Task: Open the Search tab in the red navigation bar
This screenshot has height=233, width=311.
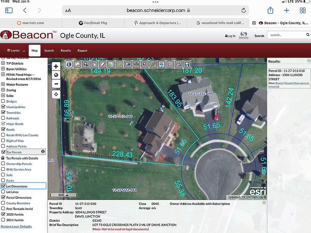Action: click(49, 50)
